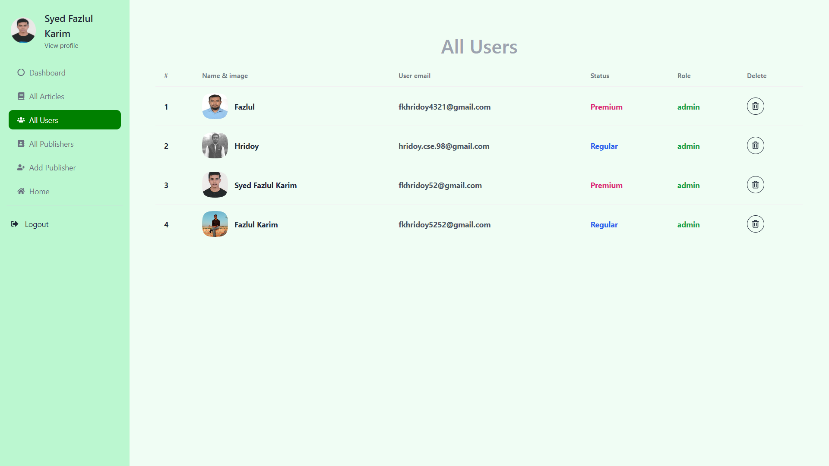Open the View profile link
The width and height of the screenshot is (829, 466).
61,46
